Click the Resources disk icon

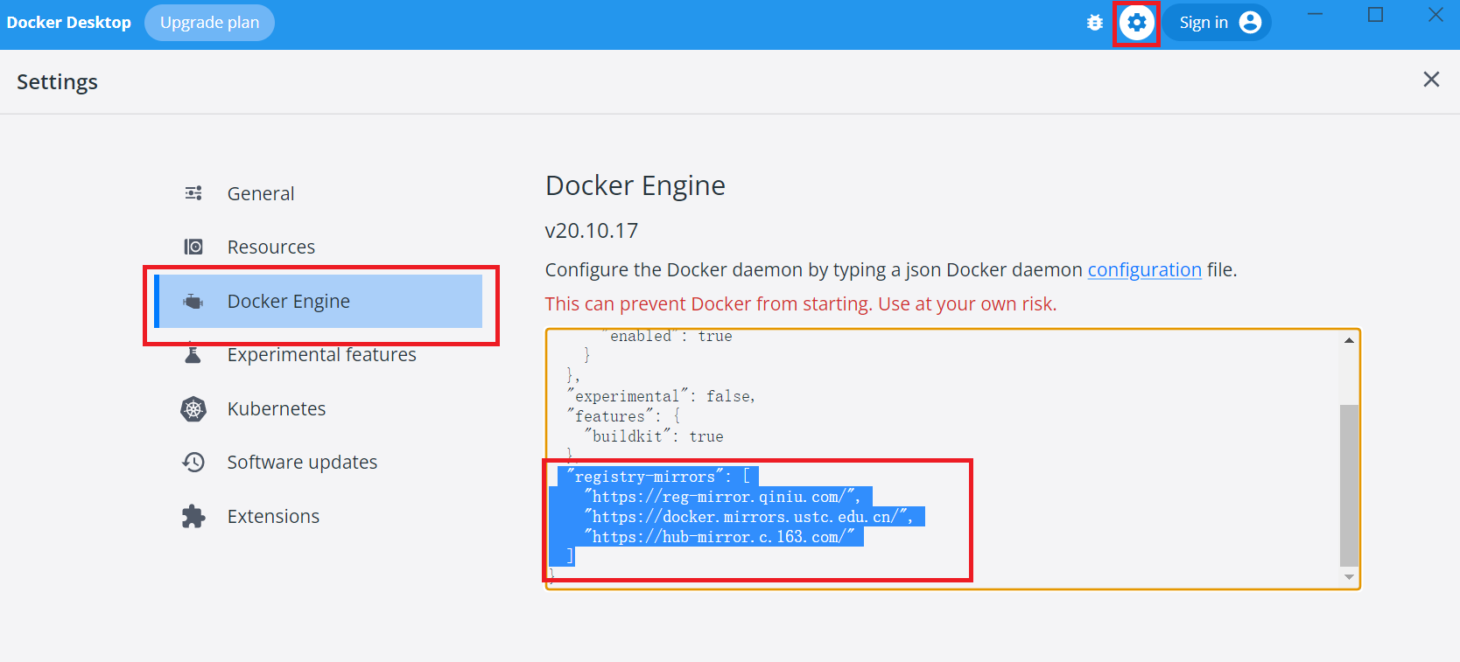tap(193, 247)
